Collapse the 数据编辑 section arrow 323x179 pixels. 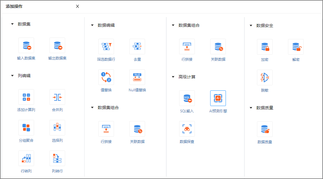tap(92, 25)
